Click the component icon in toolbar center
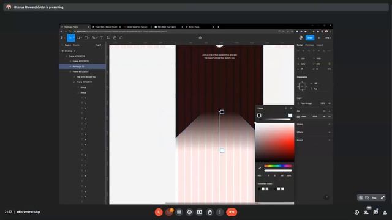The height and width of the screenshot is (220, 392). coord(200,38)
